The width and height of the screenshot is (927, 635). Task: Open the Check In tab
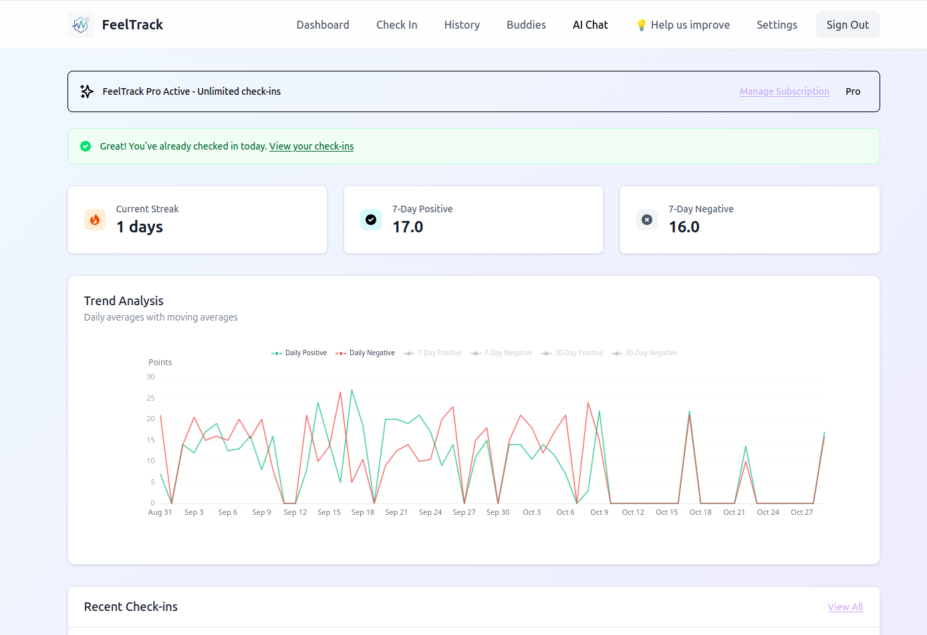coord(396,24)
